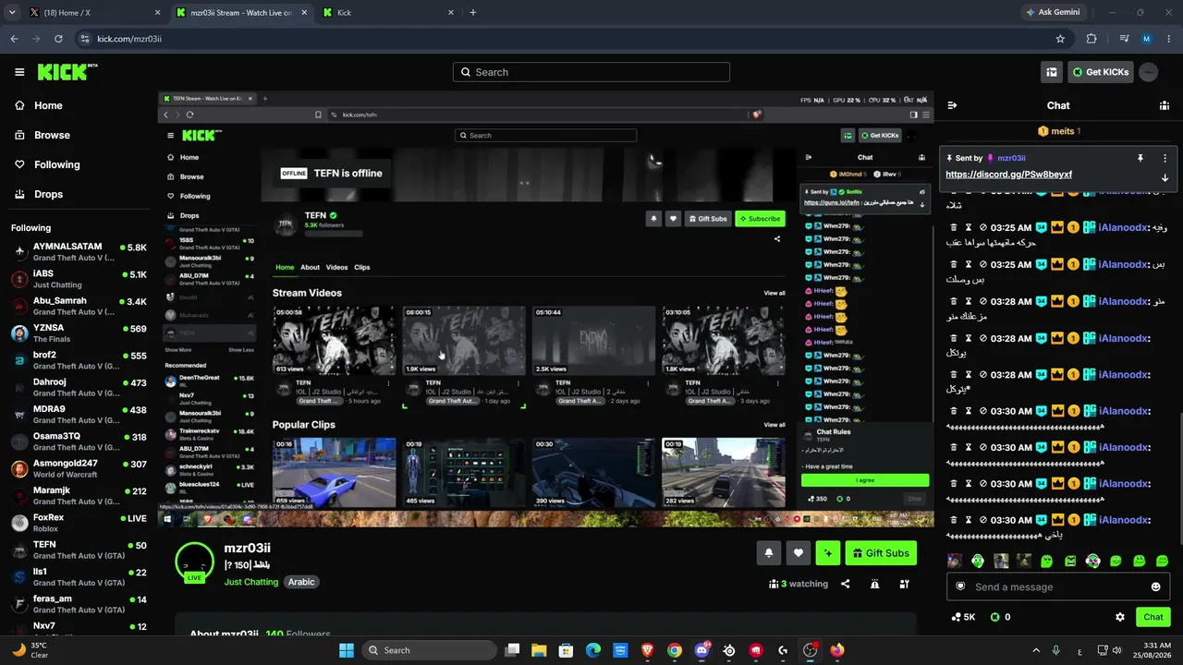Viewport: 1183px width, 665px height.
Task: Click the Arabic language tag
Action: pyautogui.click(x=301, y=582)
